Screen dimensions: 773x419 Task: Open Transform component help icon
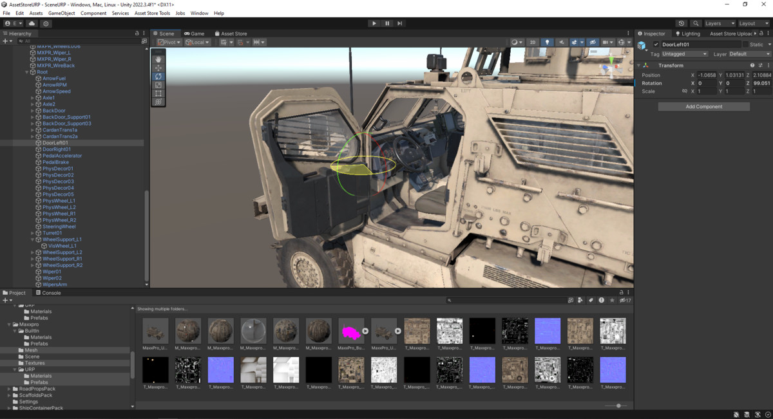click(x=752, y=66)
